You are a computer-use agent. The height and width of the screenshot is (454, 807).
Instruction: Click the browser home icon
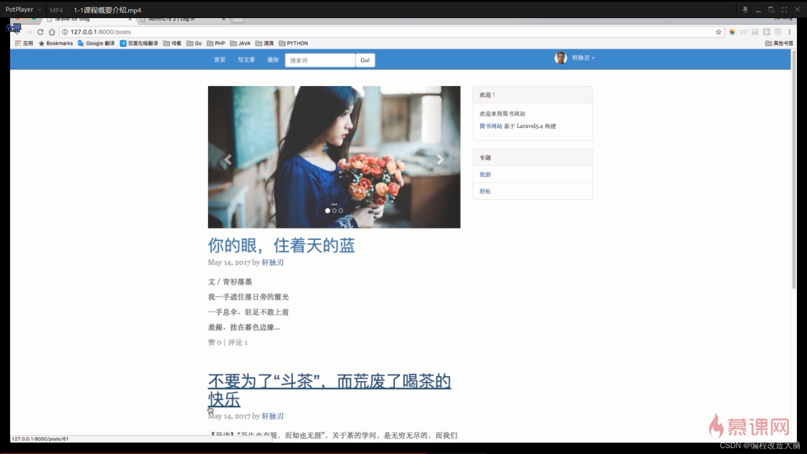[52, 32]
